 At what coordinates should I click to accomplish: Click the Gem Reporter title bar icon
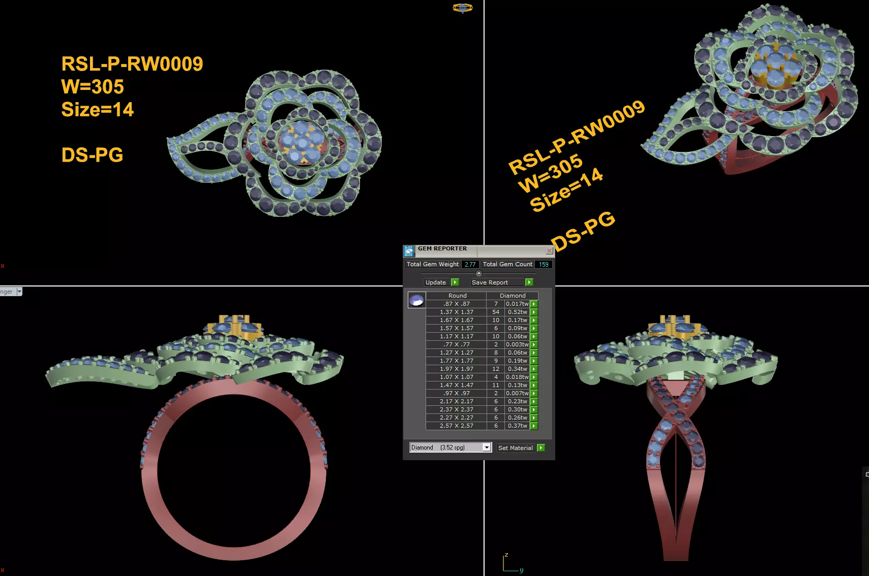click(409, 251)
